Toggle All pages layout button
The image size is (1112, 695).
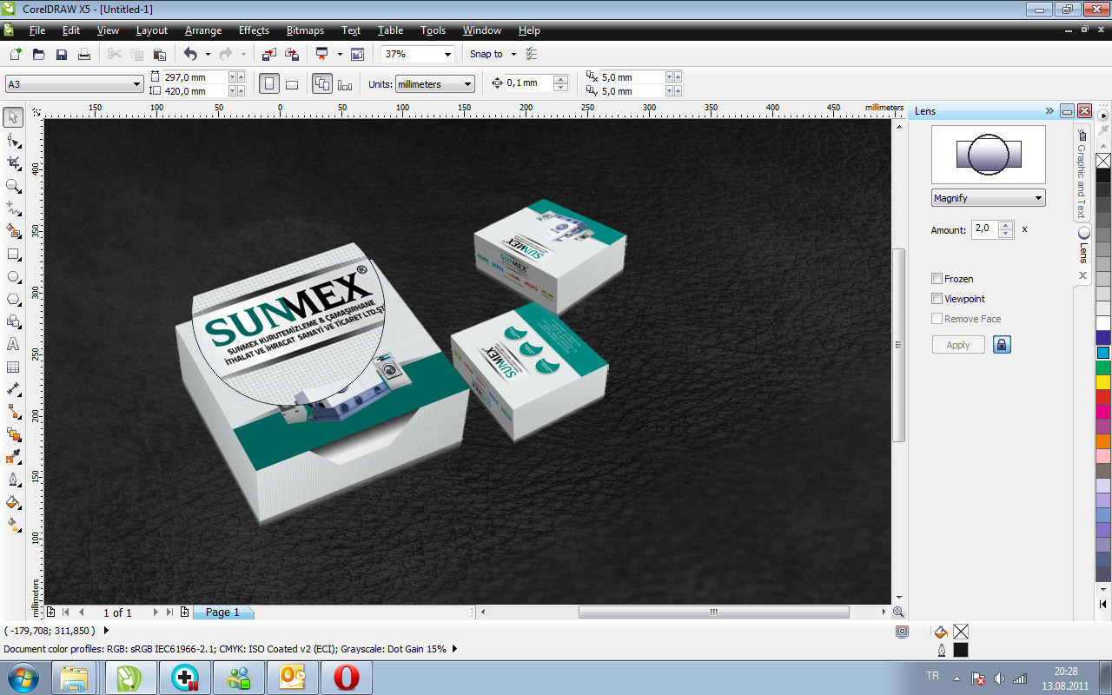point(322,84)
